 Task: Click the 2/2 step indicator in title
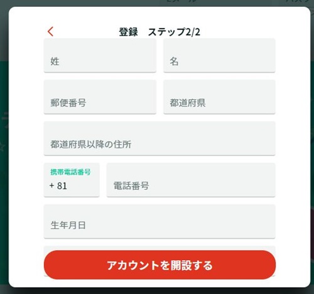coord(193,32)
